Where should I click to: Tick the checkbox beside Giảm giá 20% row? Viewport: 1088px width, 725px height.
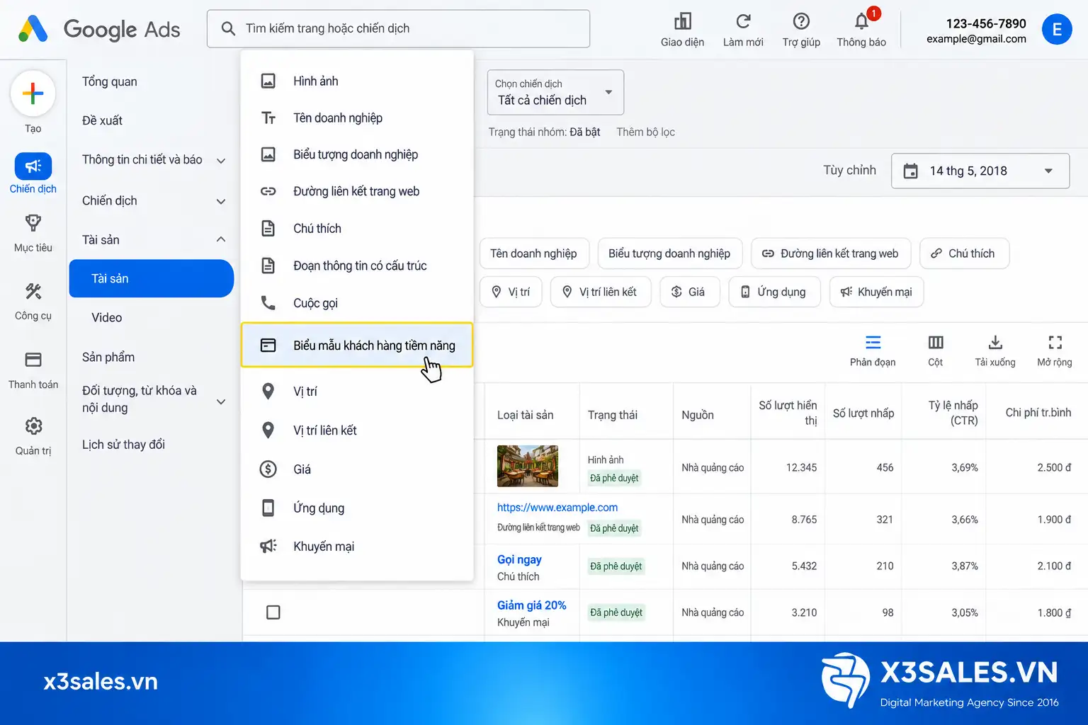pos(273,612)
